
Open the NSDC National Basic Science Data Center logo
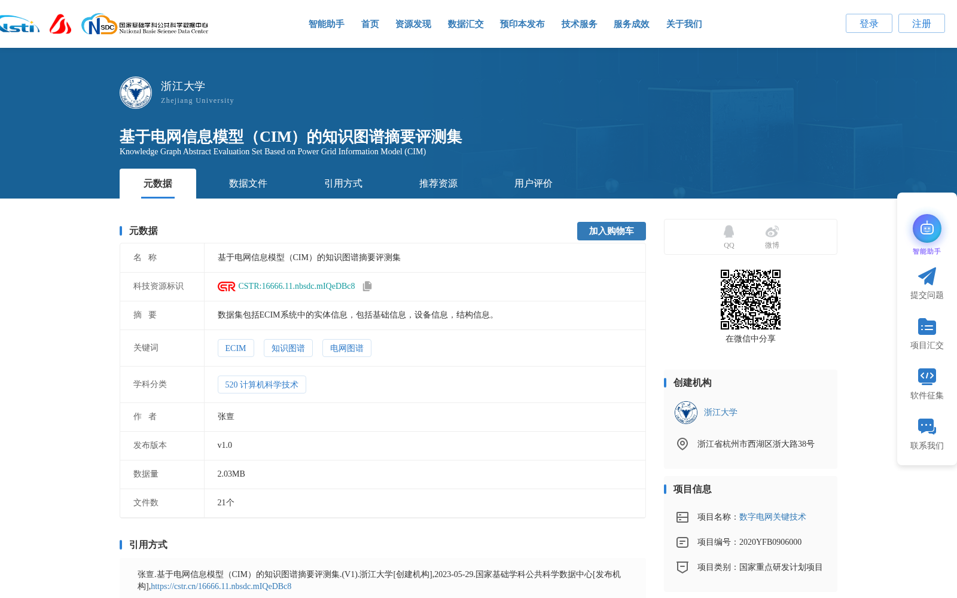click(x=145, y=25)
